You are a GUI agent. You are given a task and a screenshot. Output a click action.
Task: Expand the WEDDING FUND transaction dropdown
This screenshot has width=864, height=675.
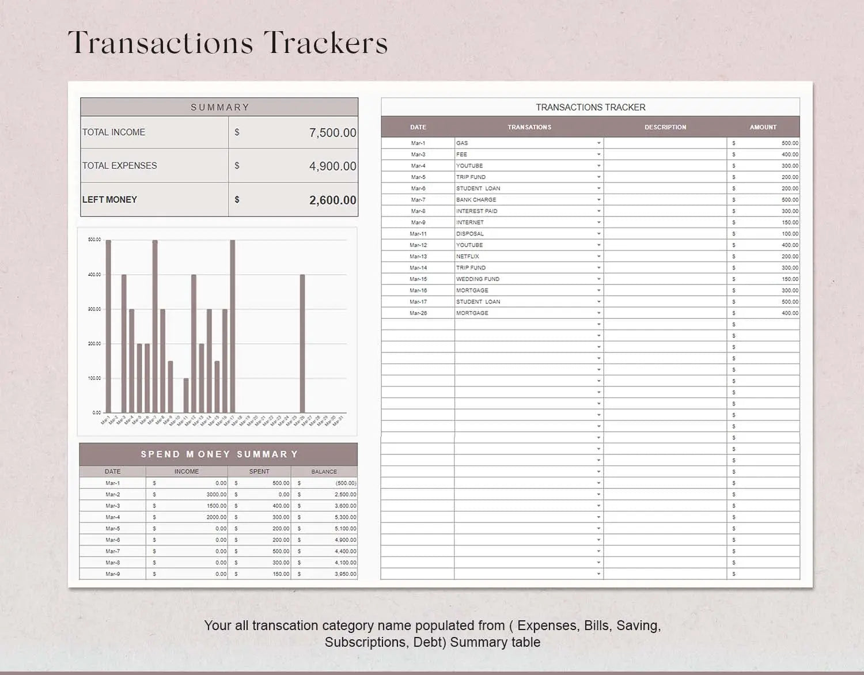click(599, 279)
